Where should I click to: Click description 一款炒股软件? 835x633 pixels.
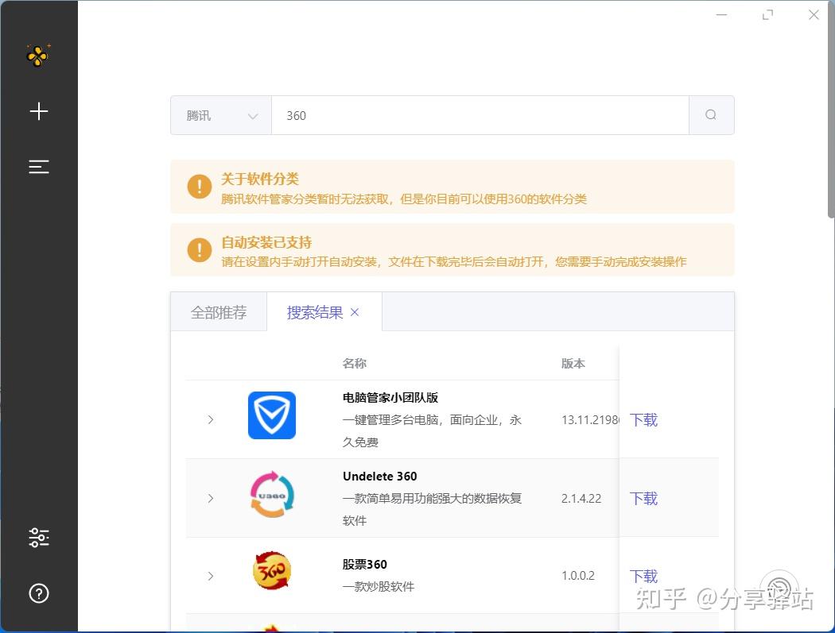point(378,587)
